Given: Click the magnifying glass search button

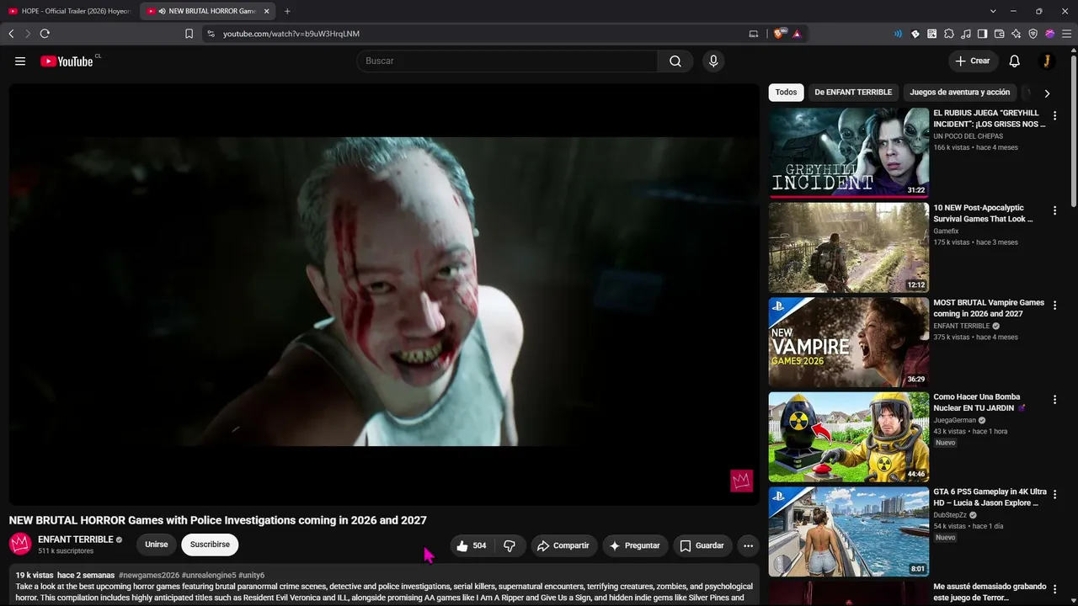Looking at the screenshot, I should (675, 61).
